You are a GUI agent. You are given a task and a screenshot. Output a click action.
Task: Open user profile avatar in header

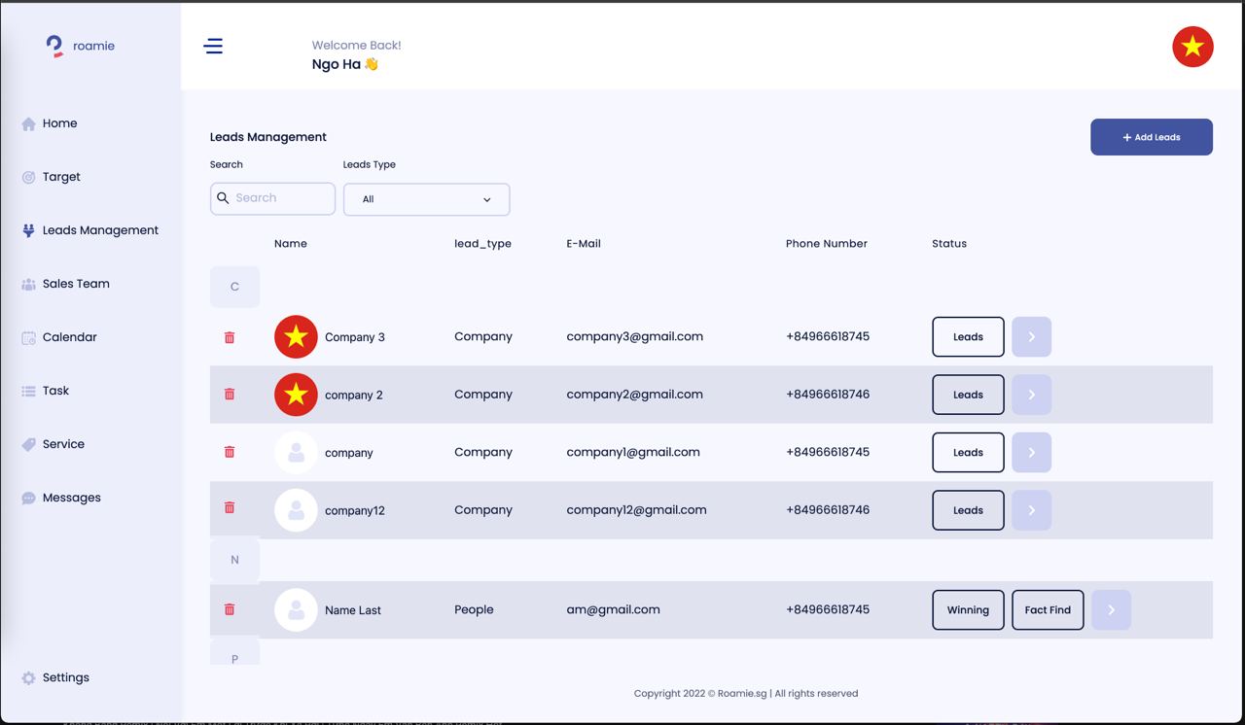[1192, 47]
